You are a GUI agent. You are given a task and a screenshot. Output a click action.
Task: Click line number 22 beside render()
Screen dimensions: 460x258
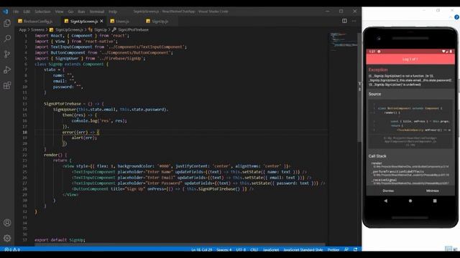pyautogui.click(x=25, y=155)
